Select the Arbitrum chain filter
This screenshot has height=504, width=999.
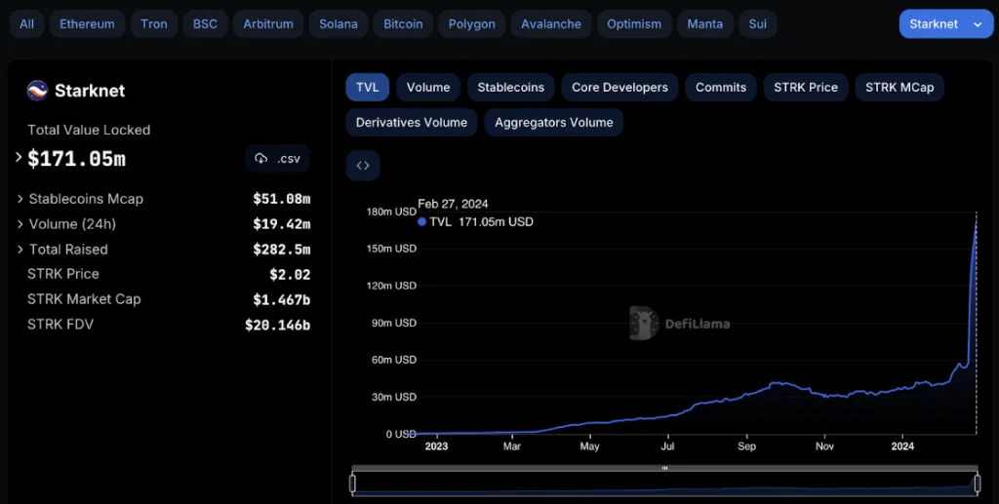pos(268,24)
